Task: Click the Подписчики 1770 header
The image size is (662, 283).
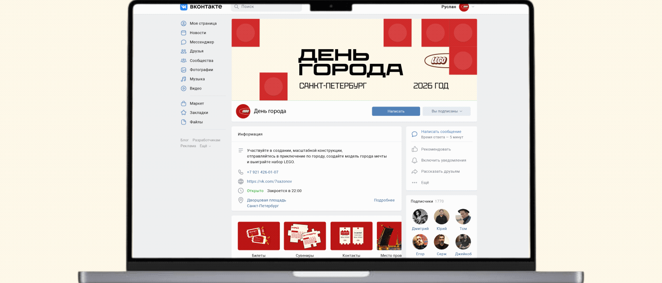Action: (x=427, y=201)
